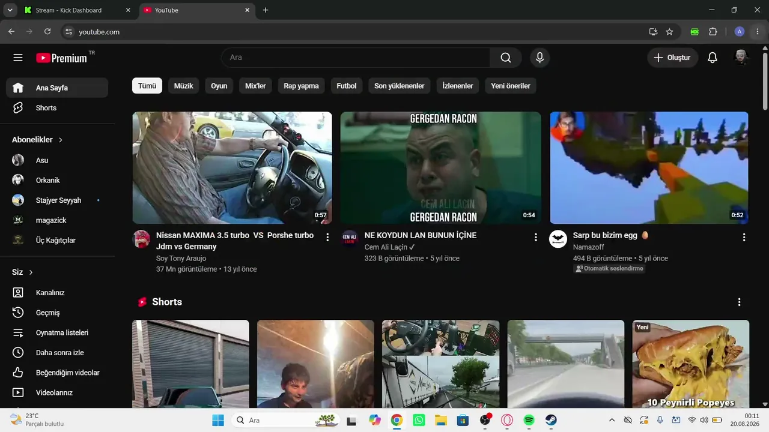Screen dimensions: 769x432
Task: Select the Futbol filter chip
Action: click(347, 86)
